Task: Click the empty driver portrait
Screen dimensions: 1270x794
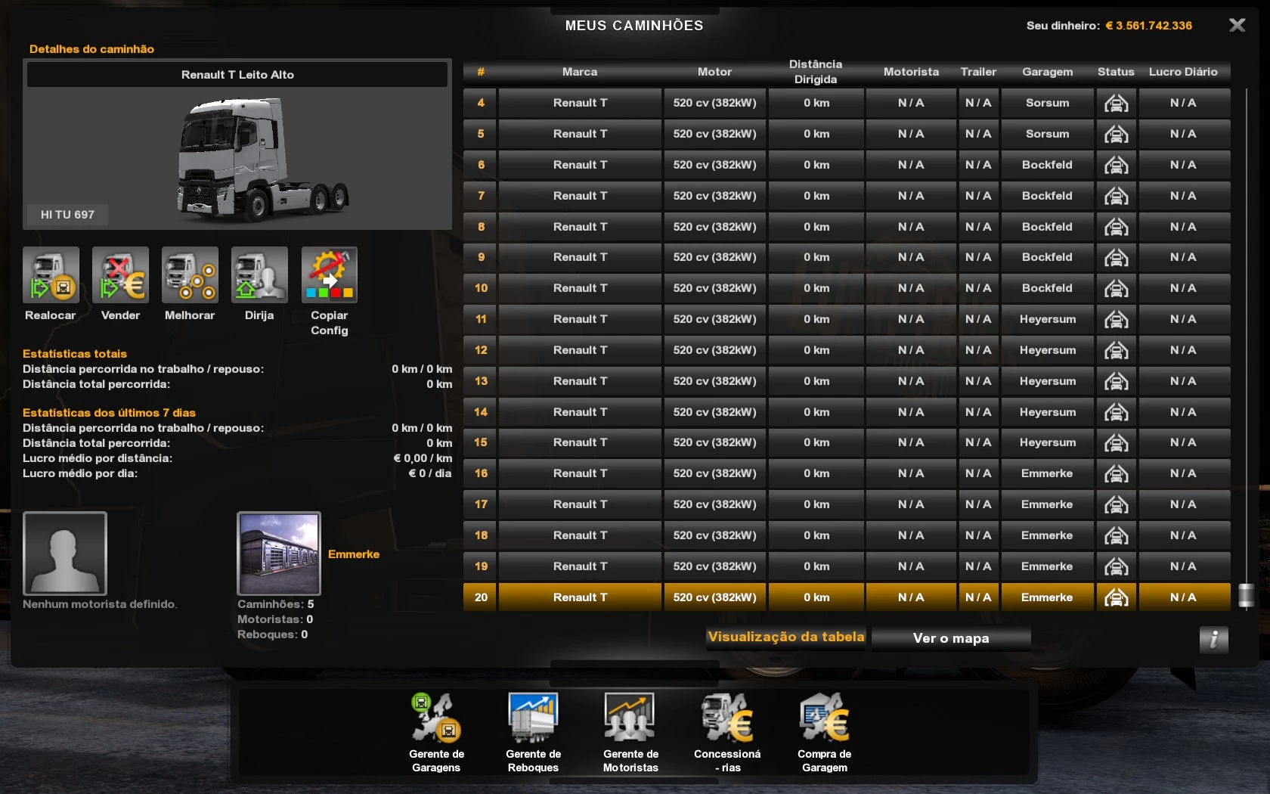Action: (65, 554)
